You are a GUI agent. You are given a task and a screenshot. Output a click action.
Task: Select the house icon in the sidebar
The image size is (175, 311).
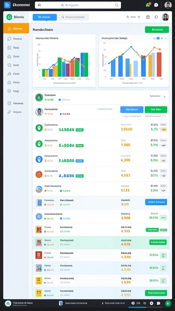click(x=9, y=56)
